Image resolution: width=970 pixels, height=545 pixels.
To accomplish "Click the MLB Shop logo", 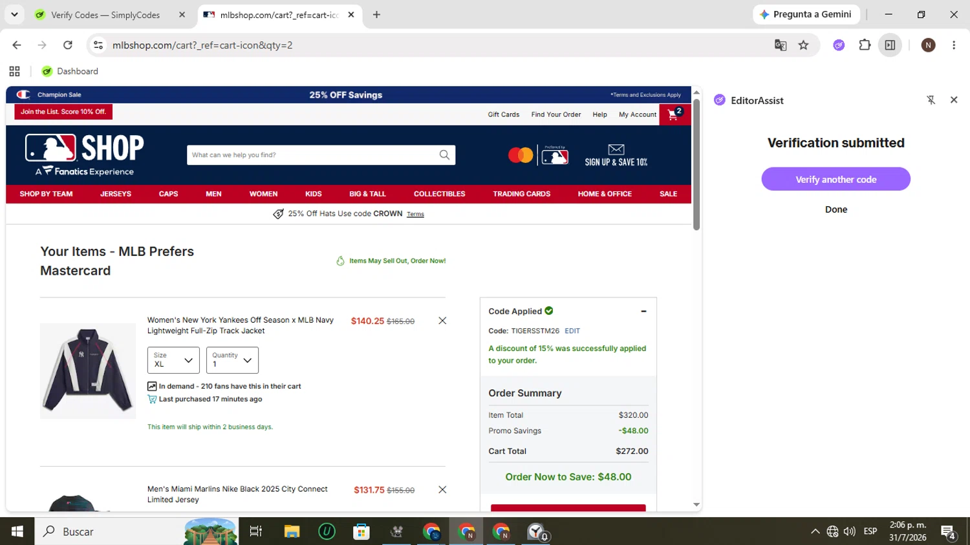I will pos(85,155).
